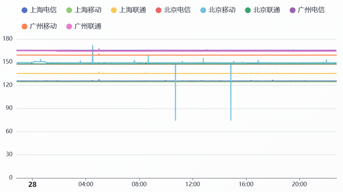
Task: Click the light blue 北京移动 legend dot
Action: click(203, 10)
